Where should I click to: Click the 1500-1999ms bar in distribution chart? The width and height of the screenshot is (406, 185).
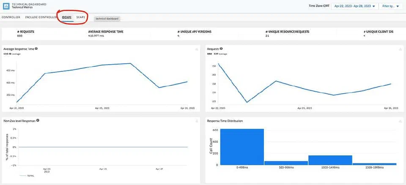coord(374,164)
